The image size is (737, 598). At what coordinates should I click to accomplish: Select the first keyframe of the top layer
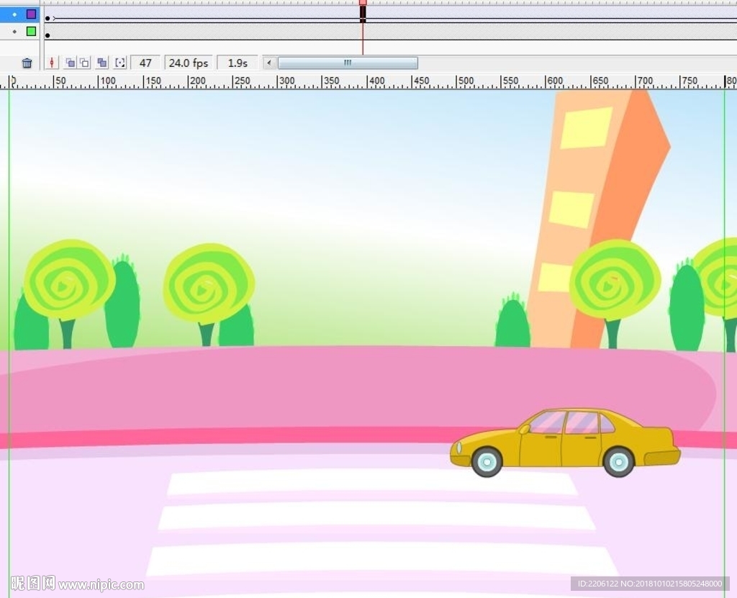coord(48,17)
